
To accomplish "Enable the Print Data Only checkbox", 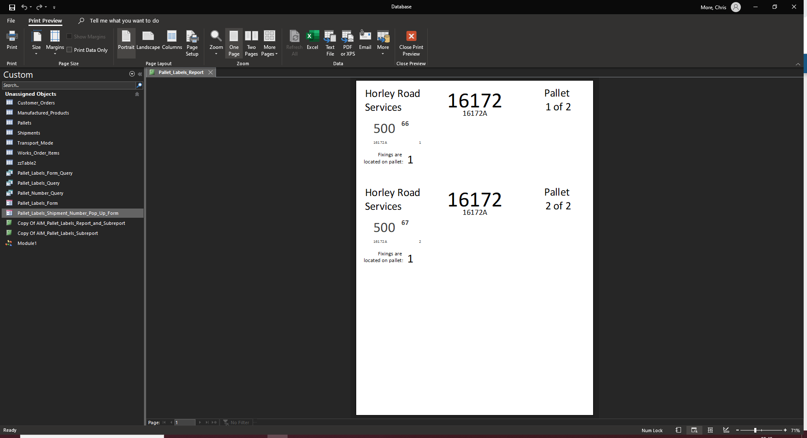I will [70, 50].
